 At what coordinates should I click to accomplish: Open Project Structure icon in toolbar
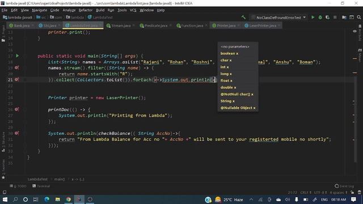coord(344,18)
